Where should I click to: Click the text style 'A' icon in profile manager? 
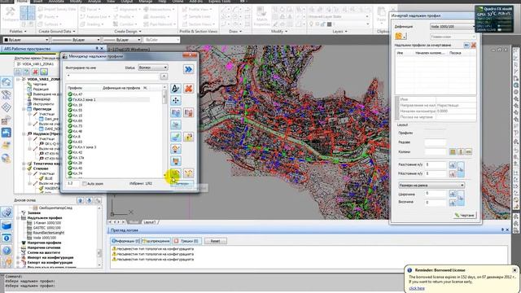pos(176,89)
